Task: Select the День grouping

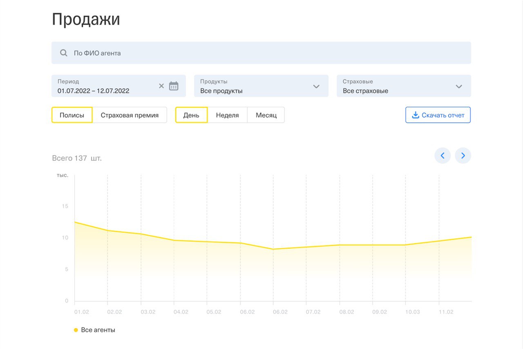Action: click(x=191, y=115)
